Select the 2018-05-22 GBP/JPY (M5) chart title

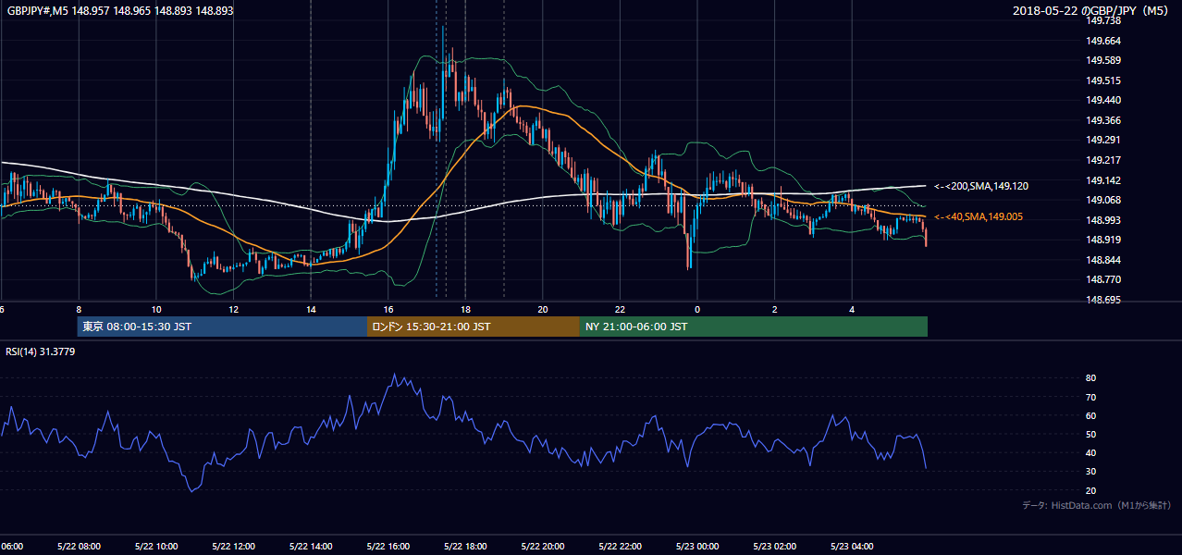1092,11
